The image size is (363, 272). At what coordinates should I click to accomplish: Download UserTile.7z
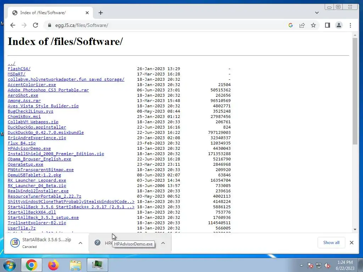(x=22, y=228)
